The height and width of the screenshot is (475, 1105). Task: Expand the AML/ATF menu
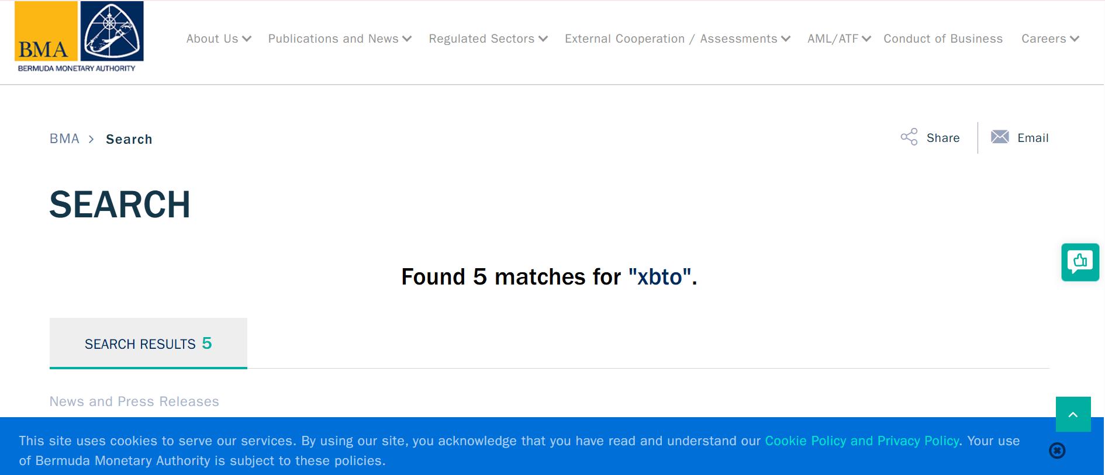pos(839,39)
